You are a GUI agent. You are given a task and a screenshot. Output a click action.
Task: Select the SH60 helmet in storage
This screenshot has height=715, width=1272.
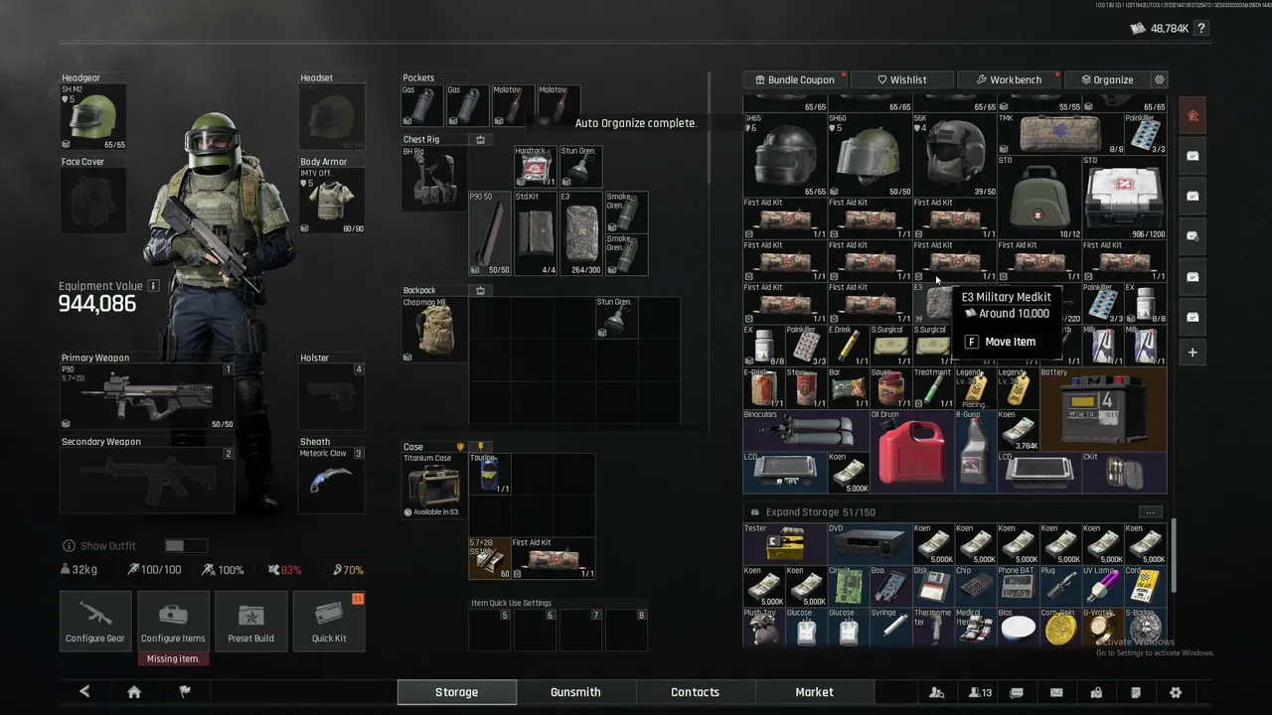coord(870,155)
